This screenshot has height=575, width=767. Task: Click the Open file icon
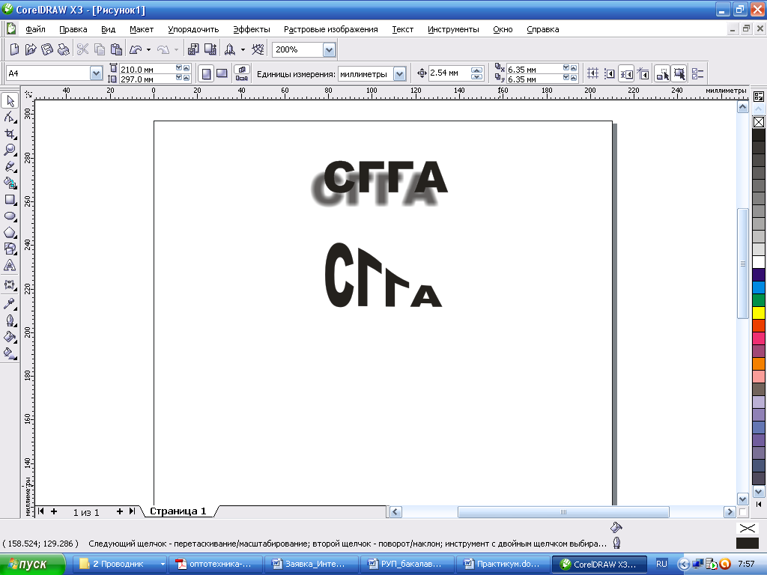coord(30,49)
